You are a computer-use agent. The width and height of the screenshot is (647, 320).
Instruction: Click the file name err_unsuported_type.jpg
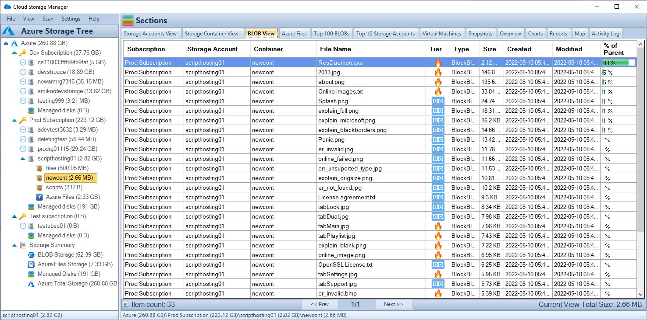click(x=350, y=168)
